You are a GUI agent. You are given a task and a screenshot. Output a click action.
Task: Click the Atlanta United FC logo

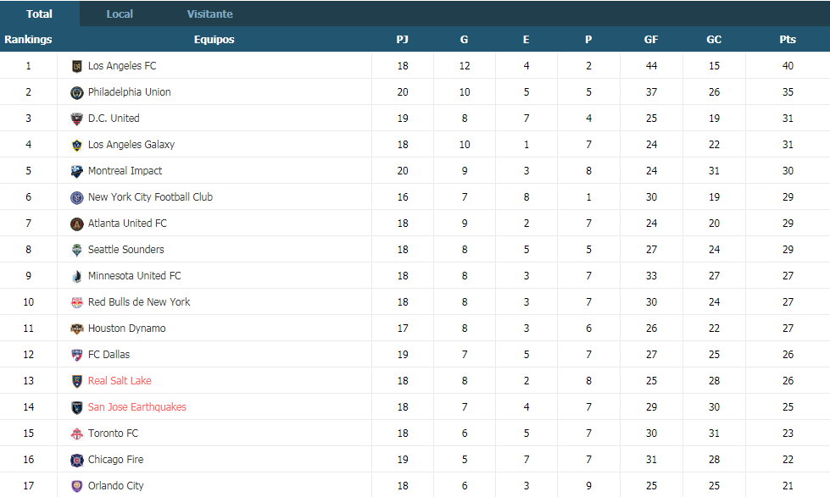click(77, 224)
